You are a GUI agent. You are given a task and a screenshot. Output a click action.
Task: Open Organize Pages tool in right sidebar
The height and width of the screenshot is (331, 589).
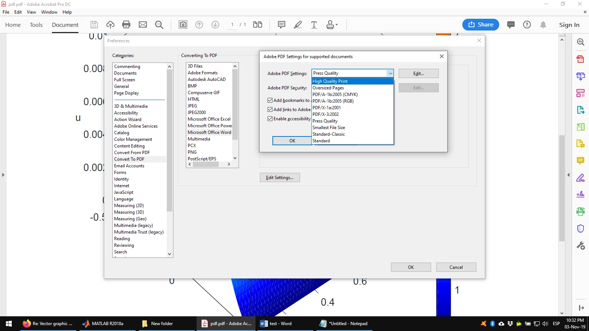pos(581,93)
